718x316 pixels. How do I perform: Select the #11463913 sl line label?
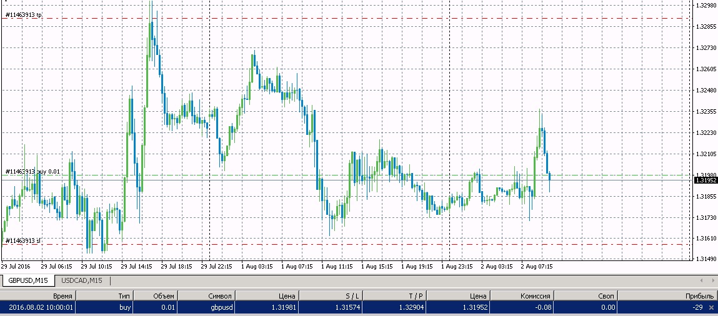(23, 240)
